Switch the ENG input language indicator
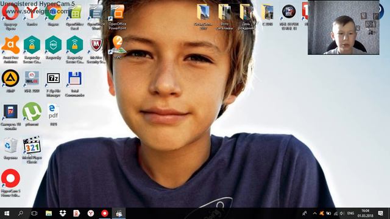Screen dimensions: 390x219 click(x=351, y=214)
